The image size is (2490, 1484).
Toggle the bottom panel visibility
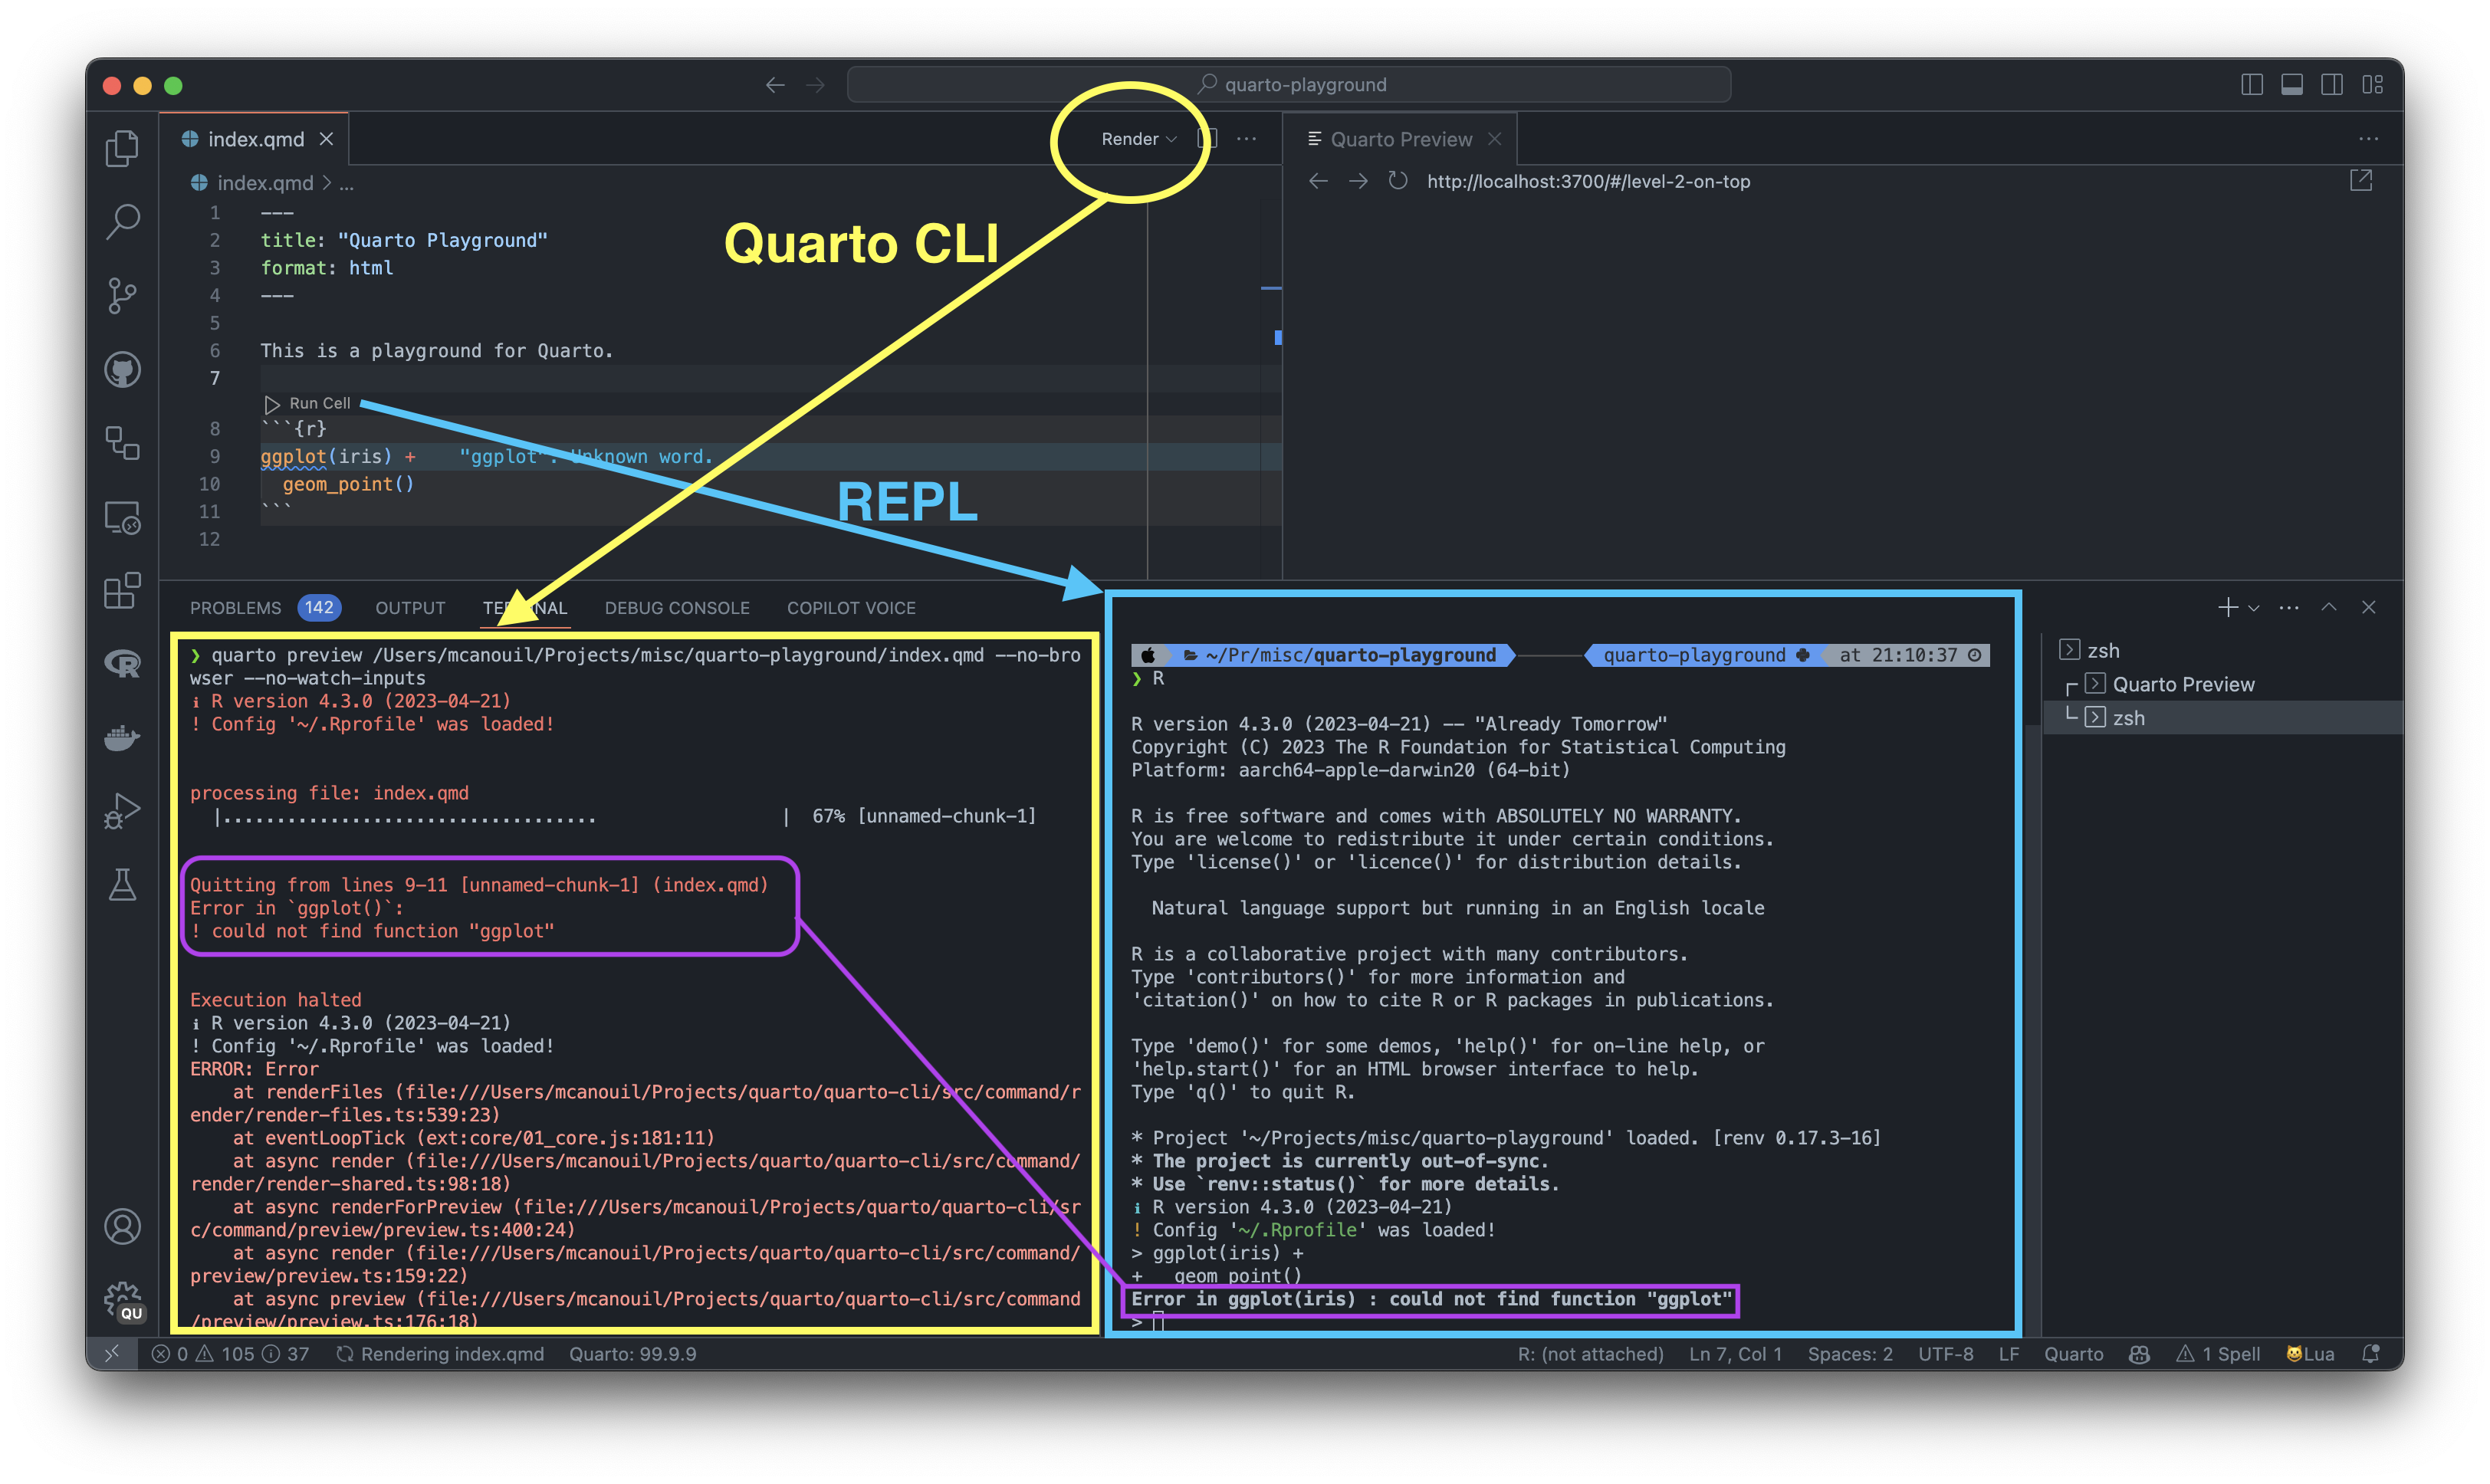pyautogui.click(x=2292, y=85)
